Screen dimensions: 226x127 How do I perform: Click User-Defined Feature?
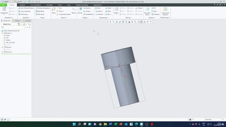click(x=26, y=8)
